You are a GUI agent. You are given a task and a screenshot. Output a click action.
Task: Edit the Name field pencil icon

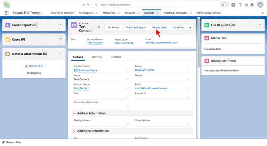tap(128, 79)
